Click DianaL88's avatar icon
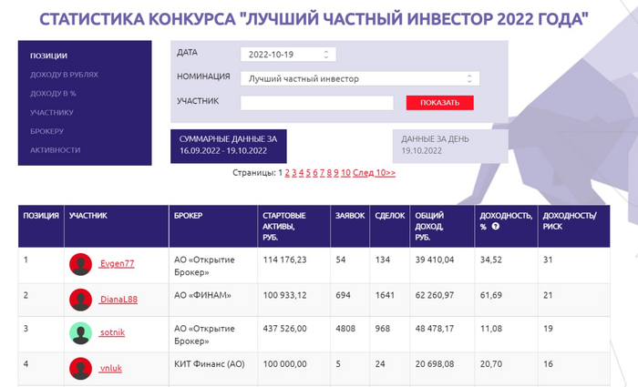 [80, 300]
